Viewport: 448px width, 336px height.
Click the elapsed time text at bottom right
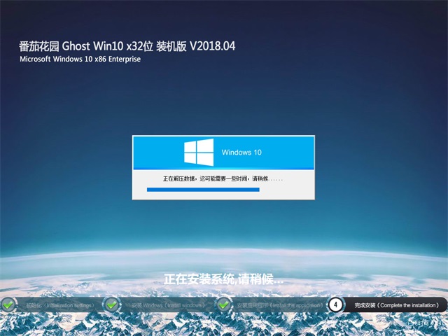[x=425, y=323]
